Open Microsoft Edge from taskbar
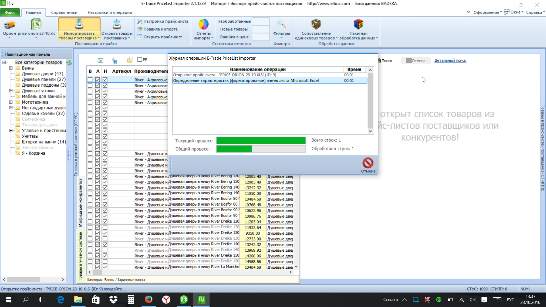Viewport: 546px width, 307px height. [61, 300]
